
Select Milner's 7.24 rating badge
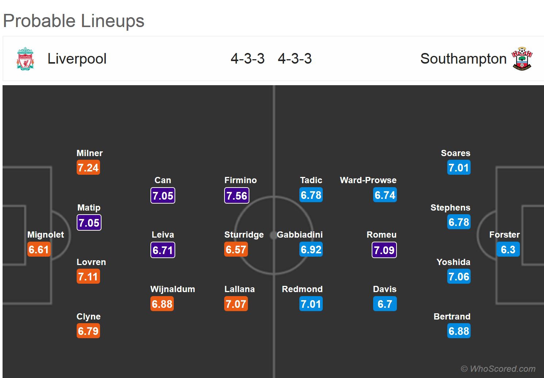point(88,168)
